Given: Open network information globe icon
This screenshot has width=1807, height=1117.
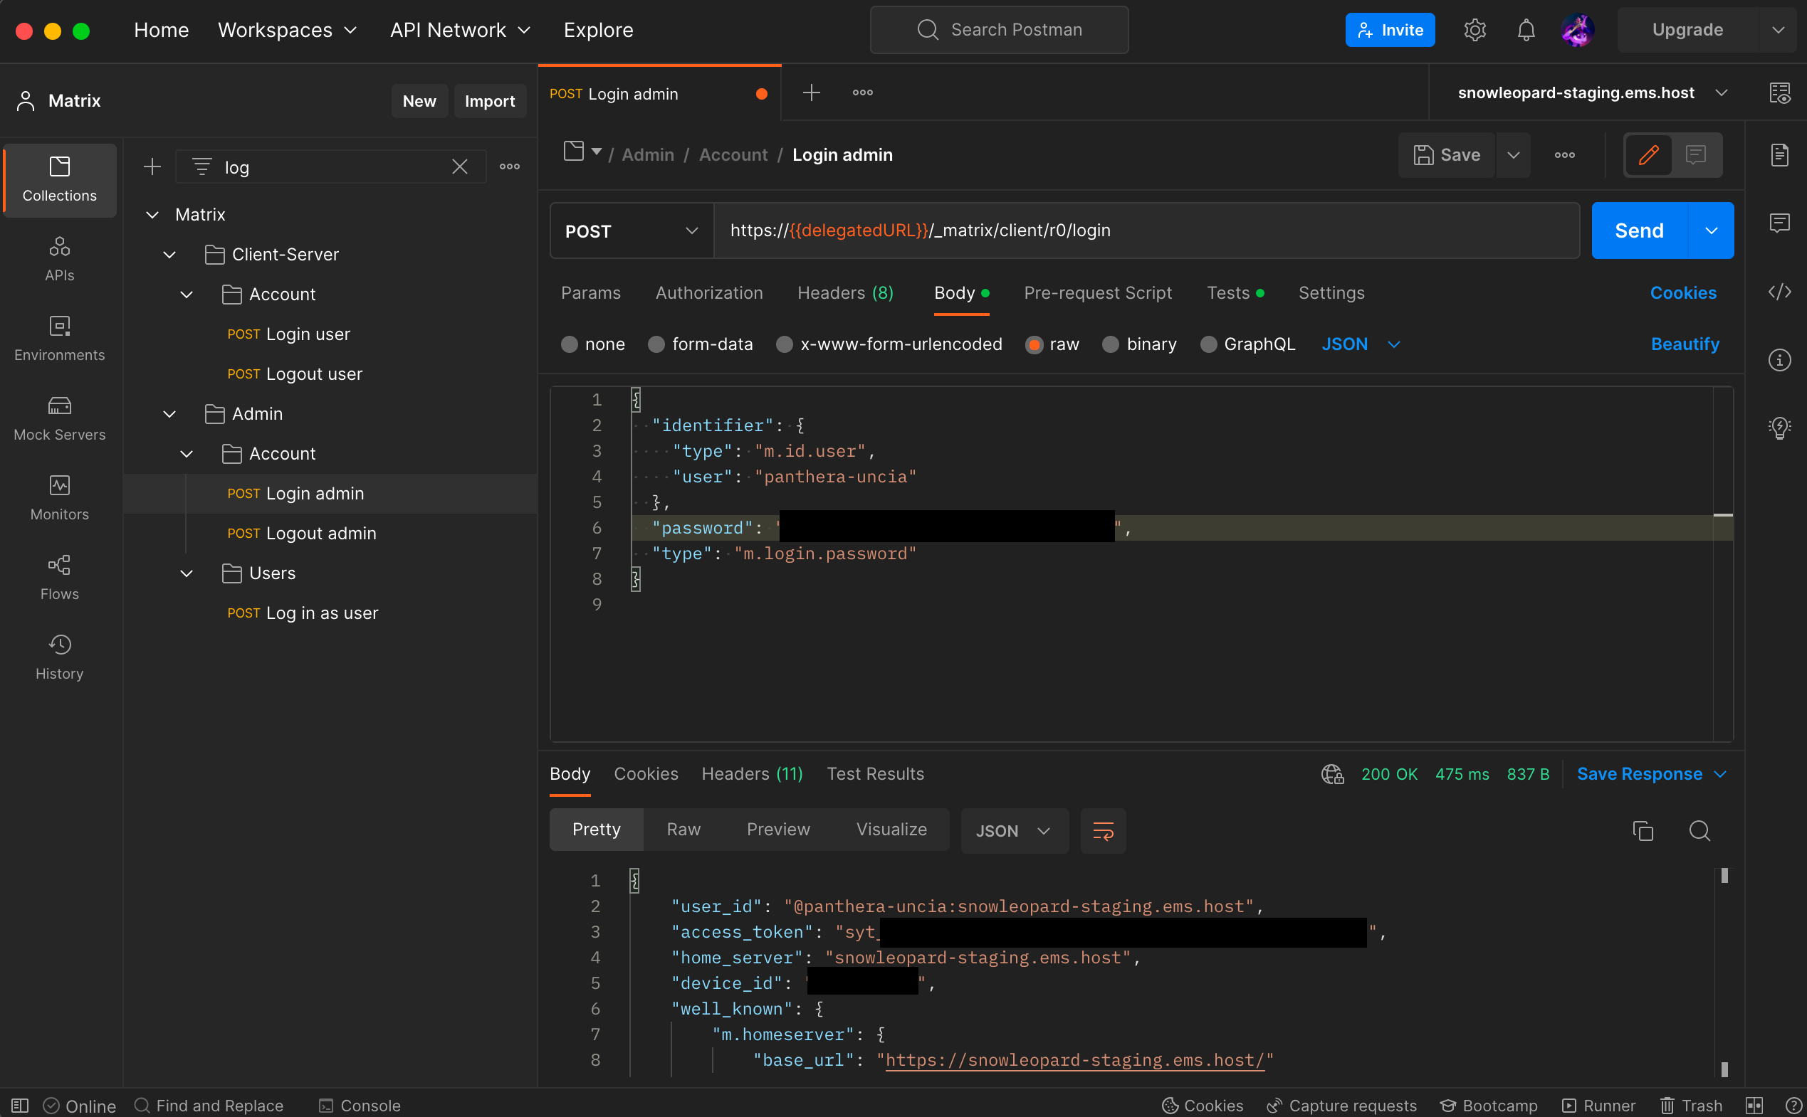Looking at the screenshot, I should (1332, 773).
